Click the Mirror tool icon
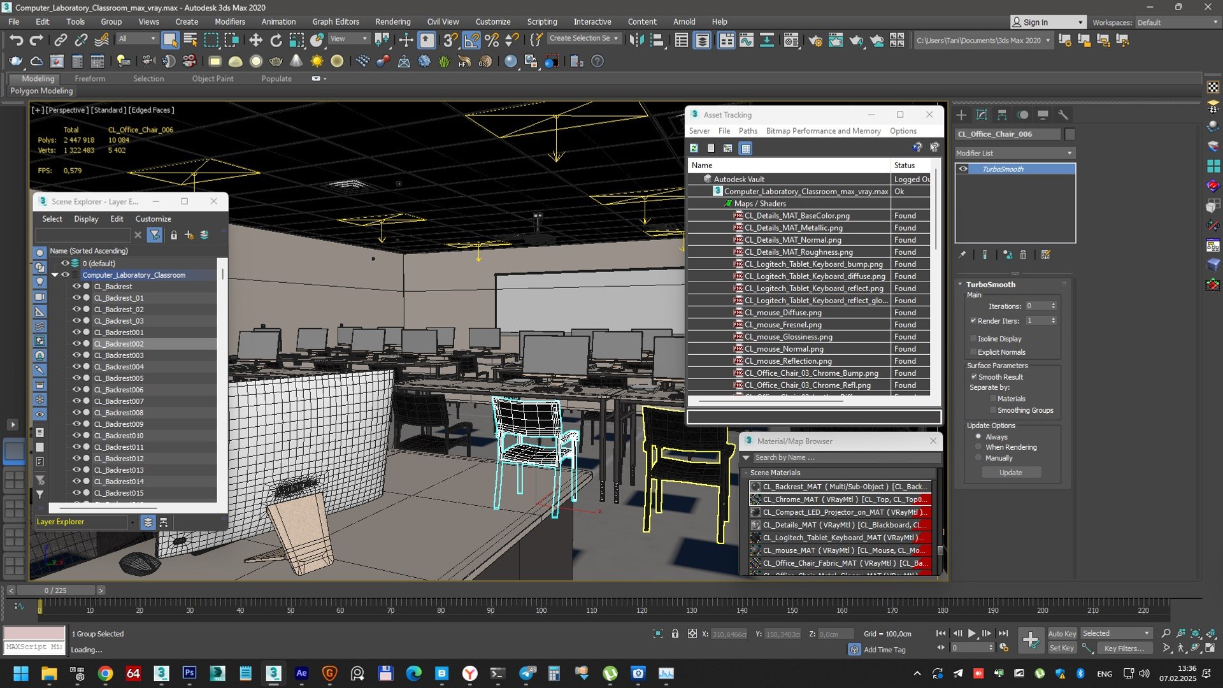The height and width of the screenshot is (688, 1223). [636, 40]
